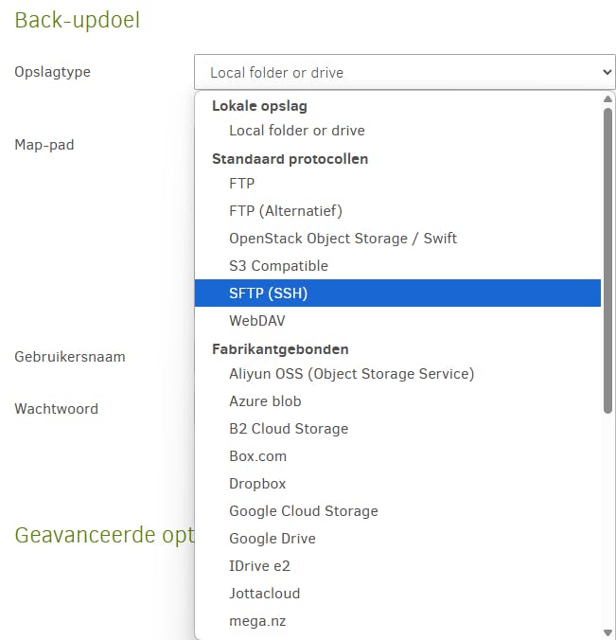Select mega.nz from the list

coord(257,621)
